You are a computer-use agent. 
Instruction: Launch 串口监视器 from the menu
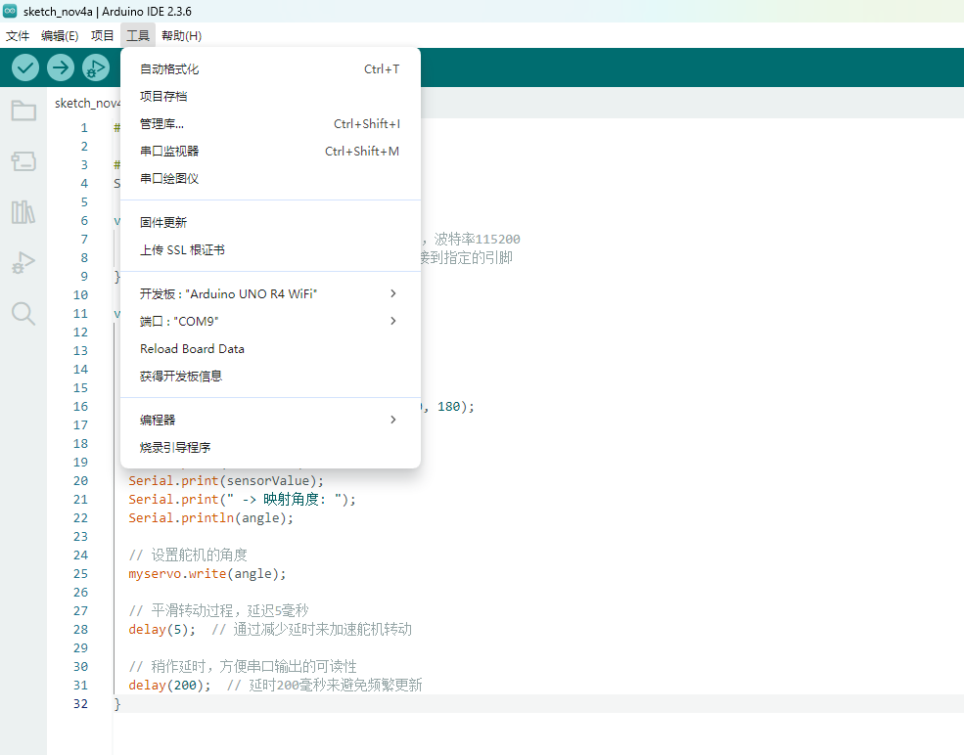(270, 152)
